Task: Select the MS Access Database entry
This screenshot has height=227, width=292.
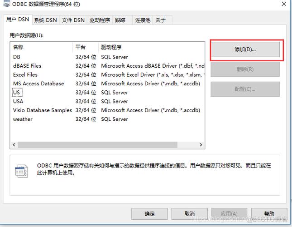Action: click(x=107, y=84)
